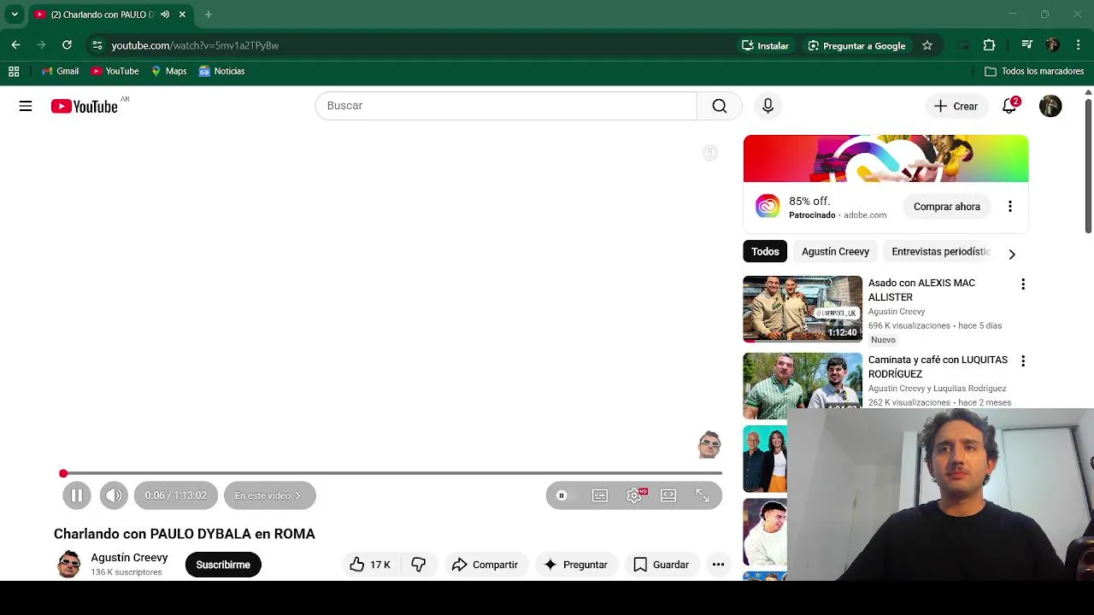This screenshot has height=615, width=1094.
Task: Open player settings gear with HD badge
Action: 634,495
